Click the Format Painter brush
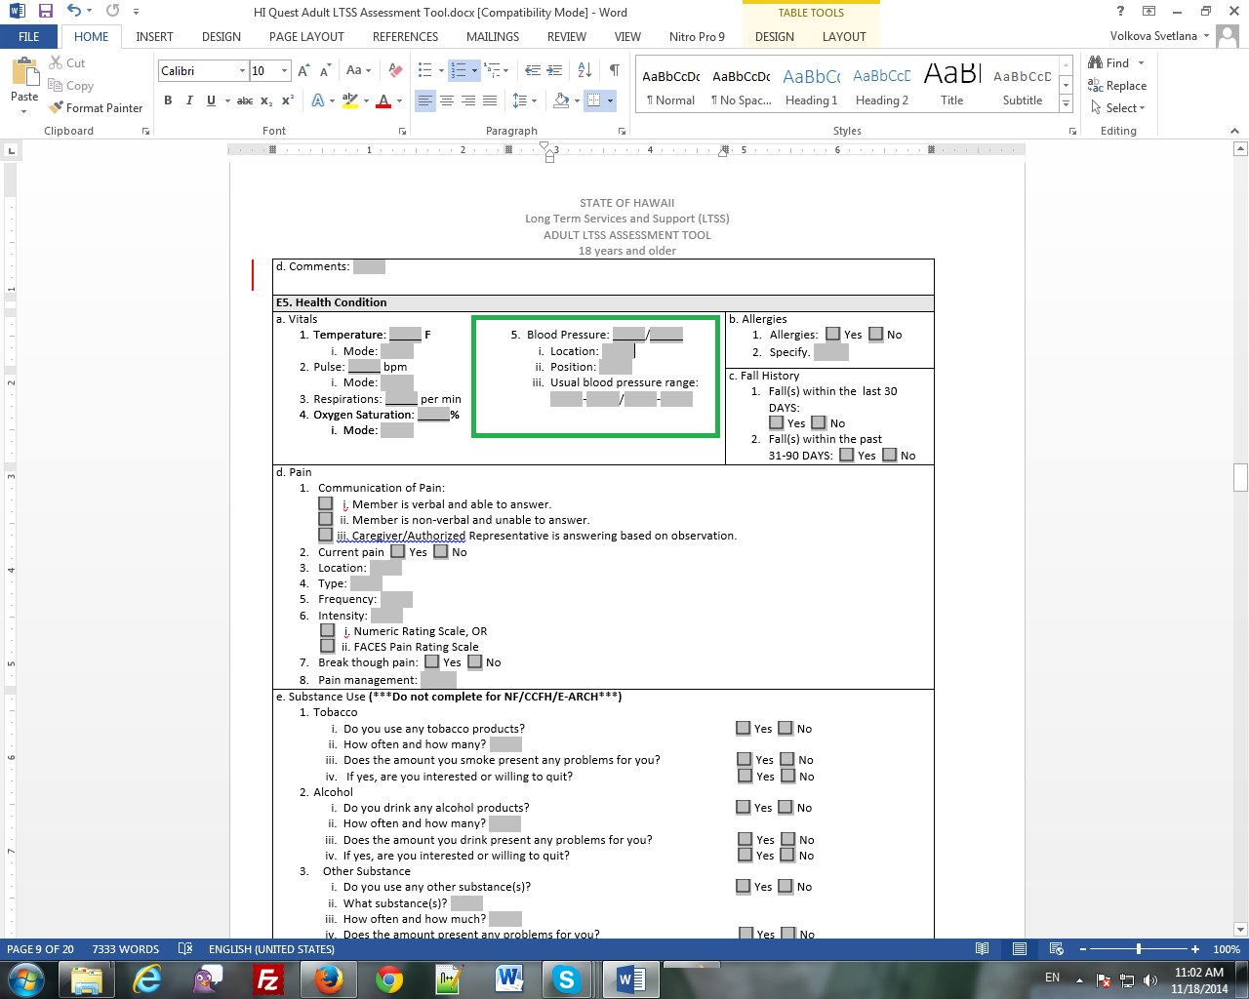The height and width of the screenshot is (999, 1249). (x=96, y=108)
